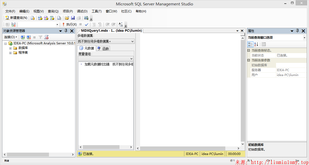
Task: Click the Cancel Executing Query stop icon
Action: [x=81, y=24]
